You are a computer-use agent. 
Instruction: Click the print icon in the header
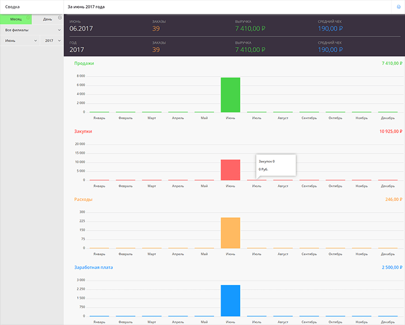tap(399, 6)
